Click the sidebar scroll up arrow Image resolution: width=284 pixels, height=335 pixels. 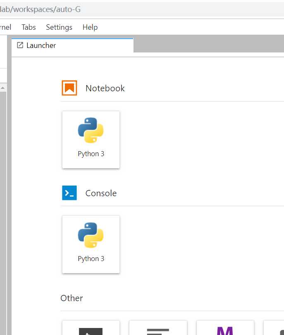(x=3, y=88)
